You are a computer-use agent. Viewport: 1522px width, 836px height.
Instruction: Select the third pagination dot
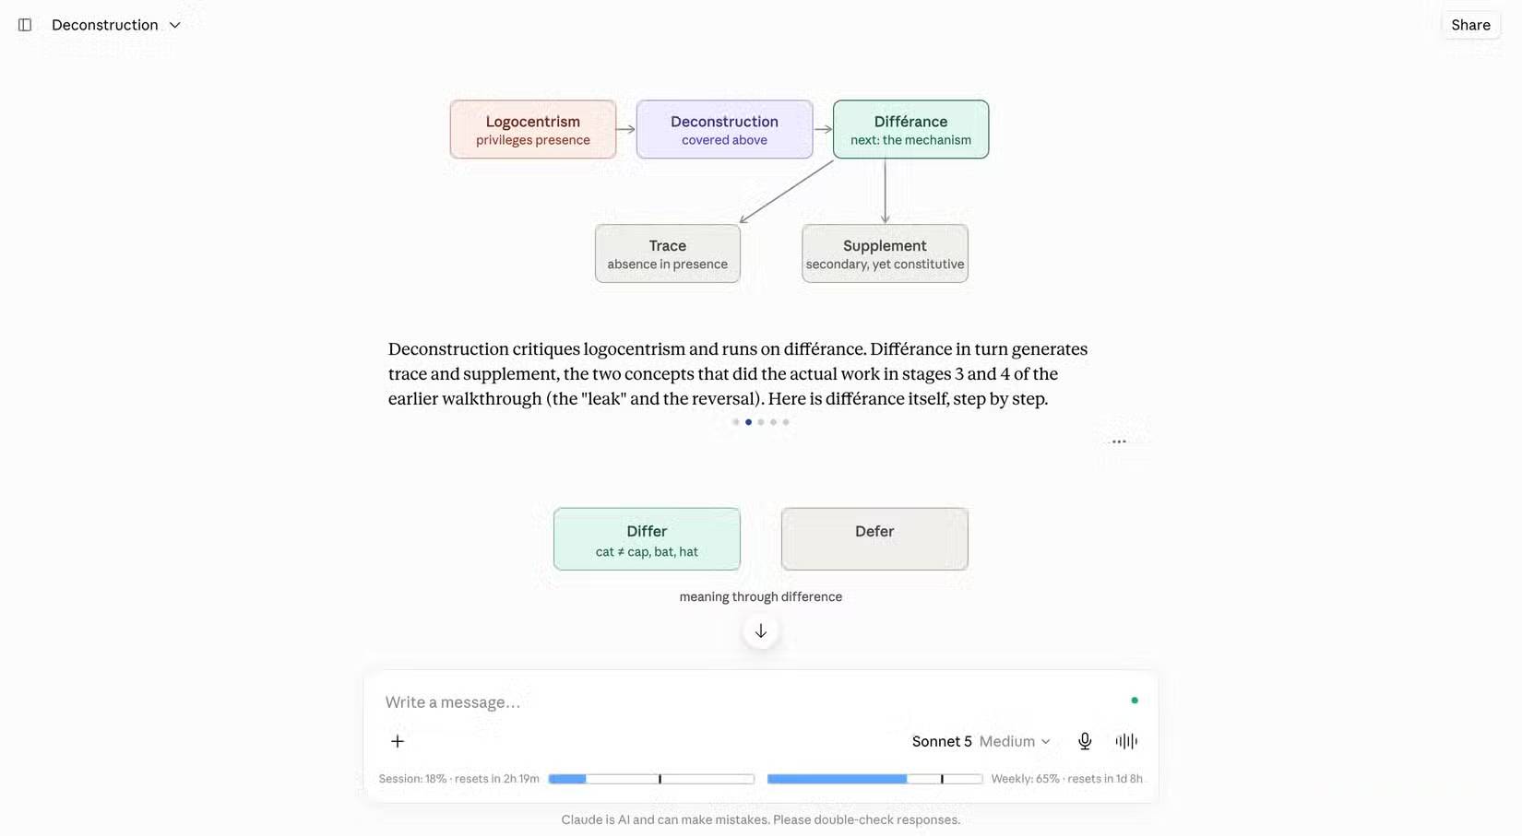point(761,422)
